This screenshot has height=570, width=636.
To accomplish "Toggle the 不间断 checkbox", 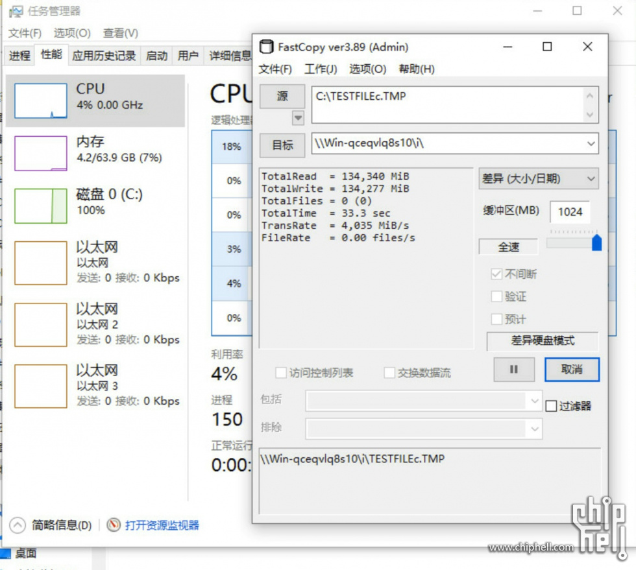I will [496, 274].
